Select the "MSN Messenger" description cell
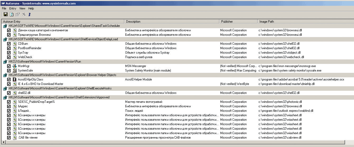 pos(136,66)
